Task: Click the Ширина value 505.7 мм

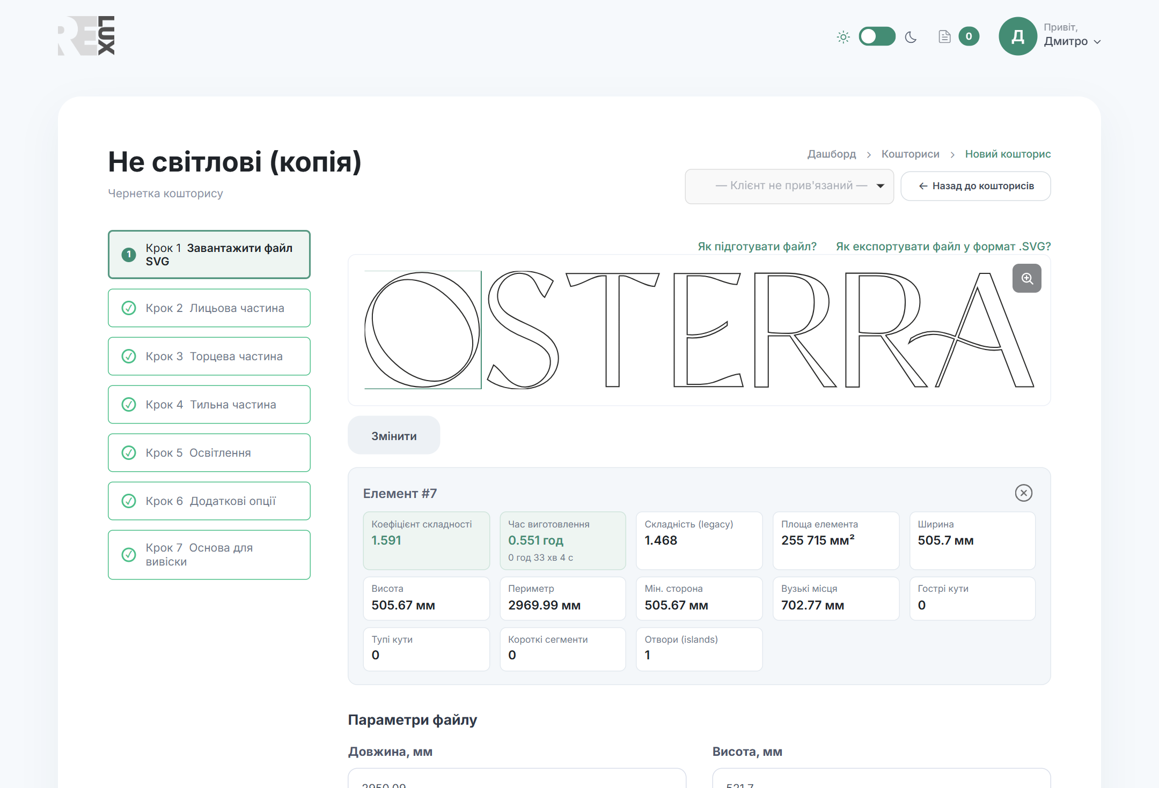Action: (945, 540)
